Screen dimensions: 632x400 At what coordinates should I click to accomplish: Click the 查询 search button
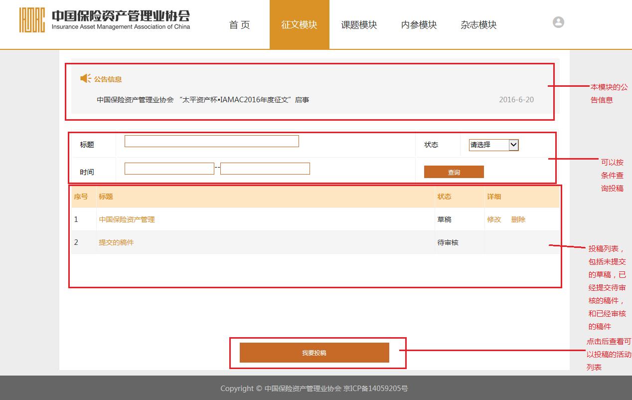pos(454,172)
